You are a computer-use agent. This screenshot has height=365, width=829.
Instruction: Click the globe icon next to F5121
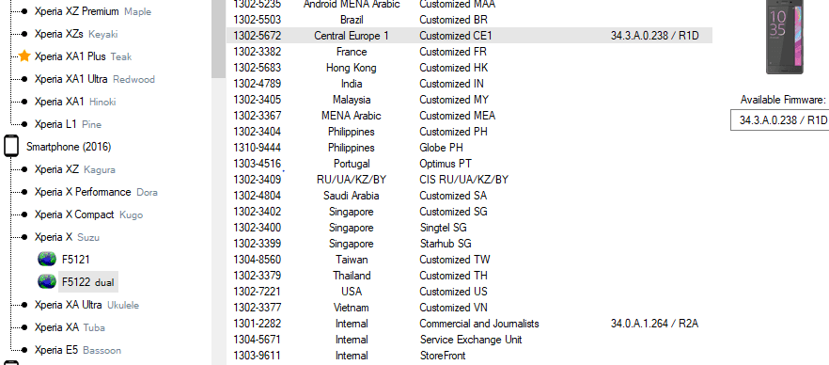[x=47, y=260]
